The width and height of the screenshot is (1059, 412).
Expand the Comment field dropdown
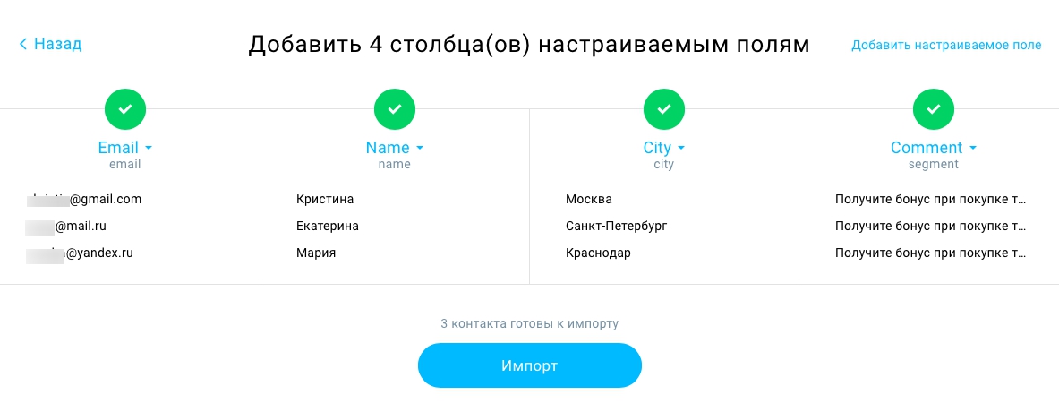[934, 147]
